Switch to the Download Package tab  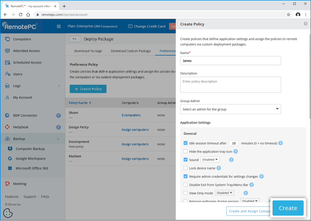[88, 51]
